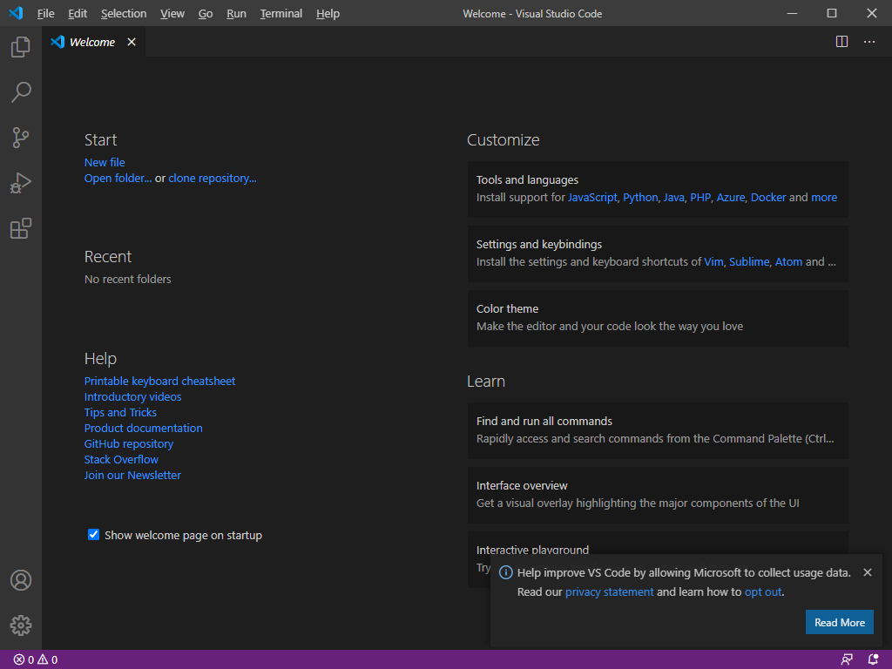Image resolution: width=892 pixels, height=669 pixels.
Task: Open the Extensions view icon
Action: click(21, 229)
